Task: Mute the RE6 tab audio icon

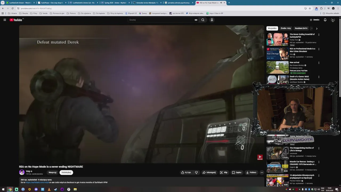Action: click(221, 3)
